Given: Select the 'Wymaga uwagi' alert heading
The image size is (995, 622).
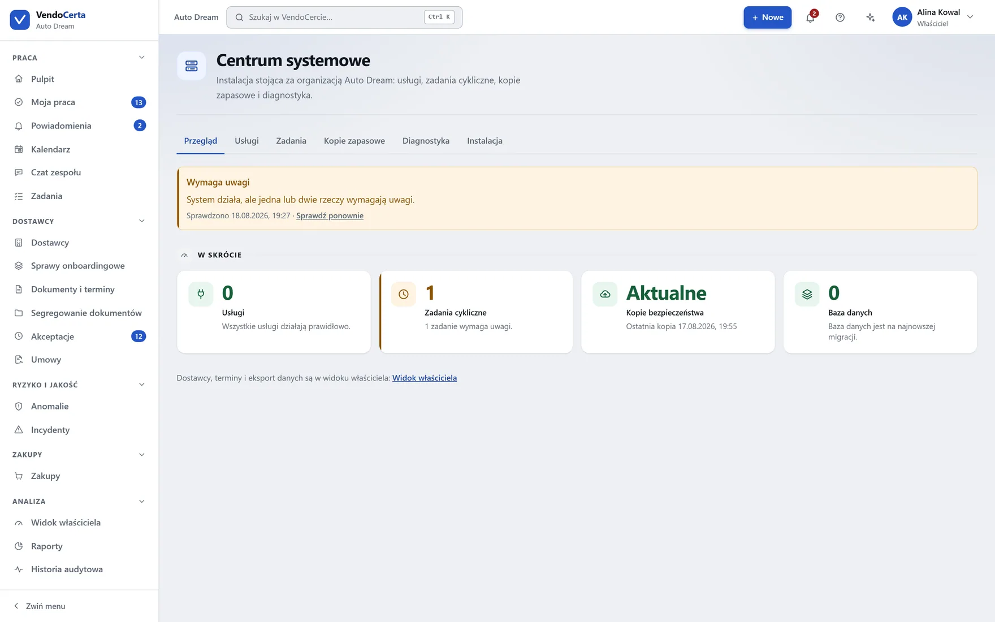Looking at the screenshot, I should [x=218, y=182].
